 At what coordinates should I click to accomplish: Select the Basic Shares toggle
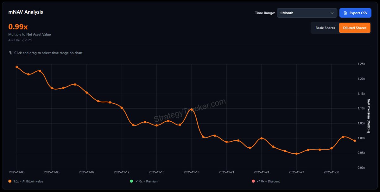(x=325, y=28)
